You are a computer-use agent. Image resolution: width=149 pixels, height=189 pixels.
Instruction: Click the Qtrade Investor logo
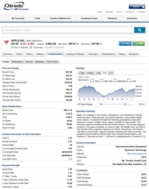(16, 6)
